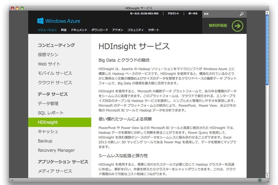Click the green zoom window button

[22, 8]
